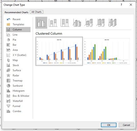
Task: Select the Funnel chart category
Action: pyautogui.click(x=18, y=106)
